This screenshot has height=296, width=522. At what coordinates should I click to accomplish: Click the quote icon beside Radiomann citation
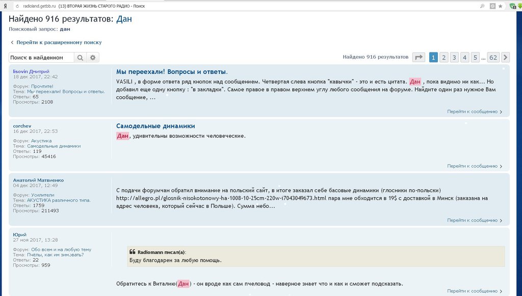(133, 251)
